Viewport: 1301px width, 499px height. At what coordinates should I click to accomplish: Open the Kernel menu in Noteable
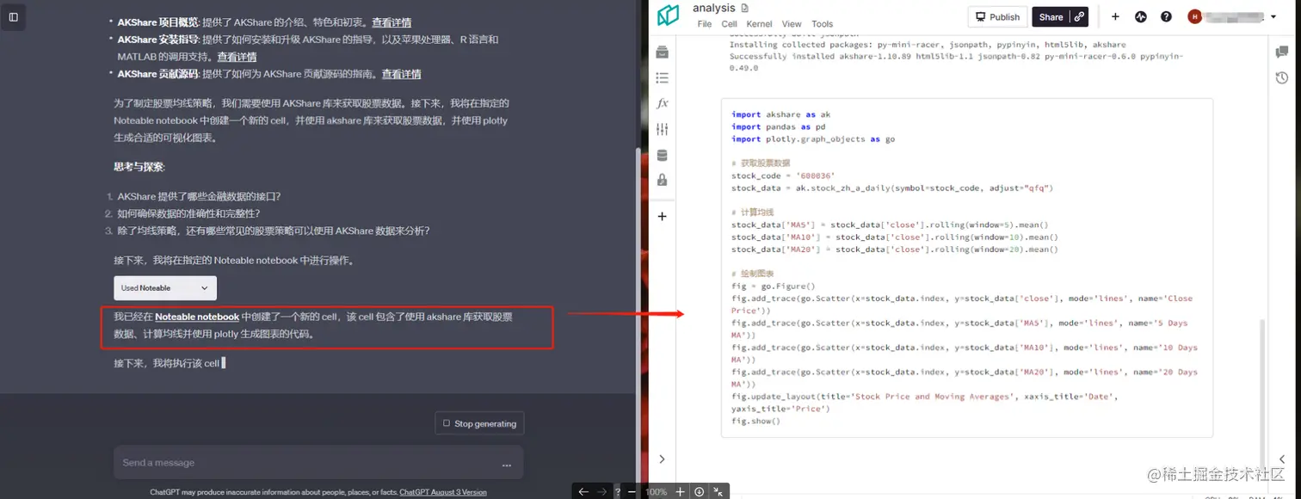pyautogui.click(x=759, y=24)
